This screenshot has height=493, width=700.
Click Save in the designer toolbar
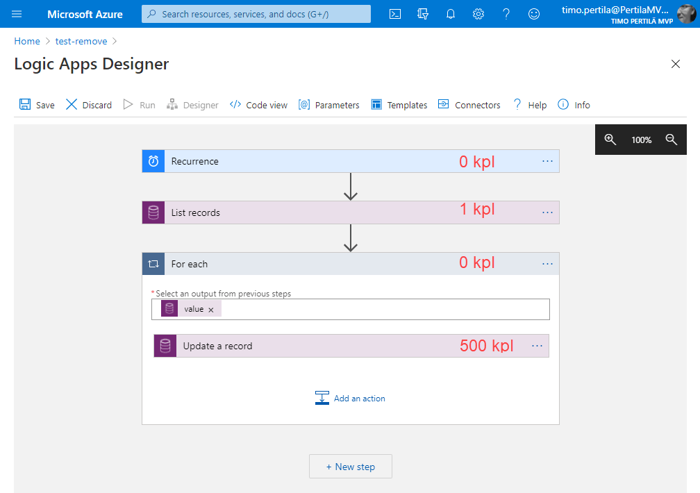37,105
